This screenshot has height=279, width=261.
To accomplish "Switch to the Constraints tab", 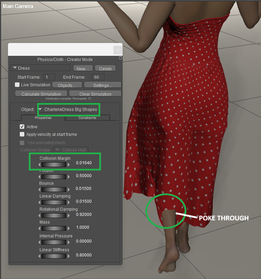I will (x=87, y=118).
